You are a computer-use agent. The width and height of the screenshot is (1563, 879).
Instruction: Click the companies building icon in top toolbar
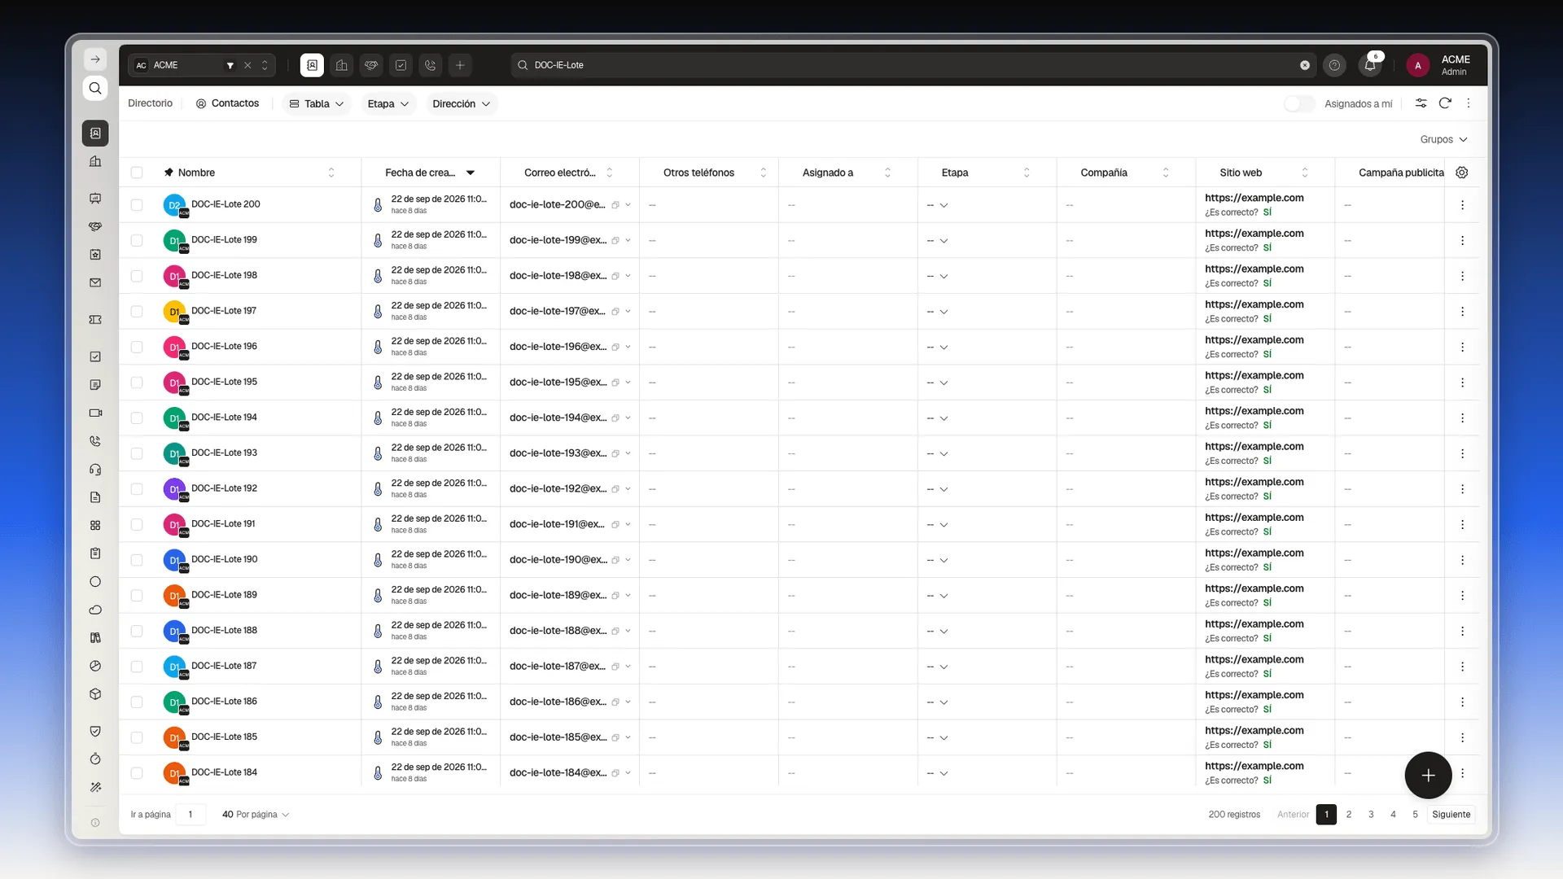(342, 65)
